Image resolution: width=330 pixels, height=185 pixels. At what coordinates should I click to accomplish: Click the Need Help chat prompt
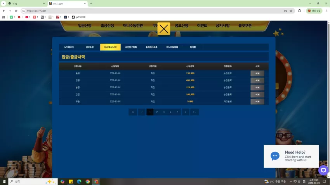point(291,156)
